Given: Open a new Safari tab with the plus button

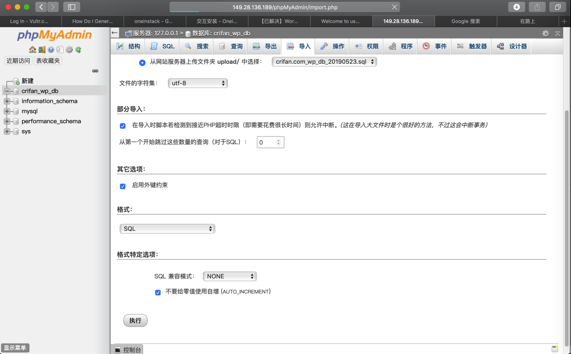Looking at the screenshot, I should coord(564,21).
